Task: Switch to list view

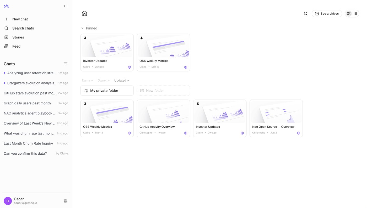Action: pyautogui.click(x=355, y=14)
